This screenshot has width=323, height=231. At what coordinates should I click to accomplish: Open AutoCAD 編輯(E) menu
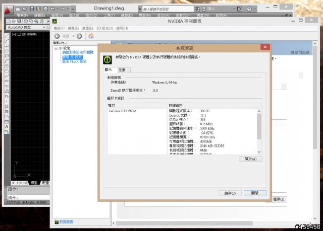pos(39,15)
